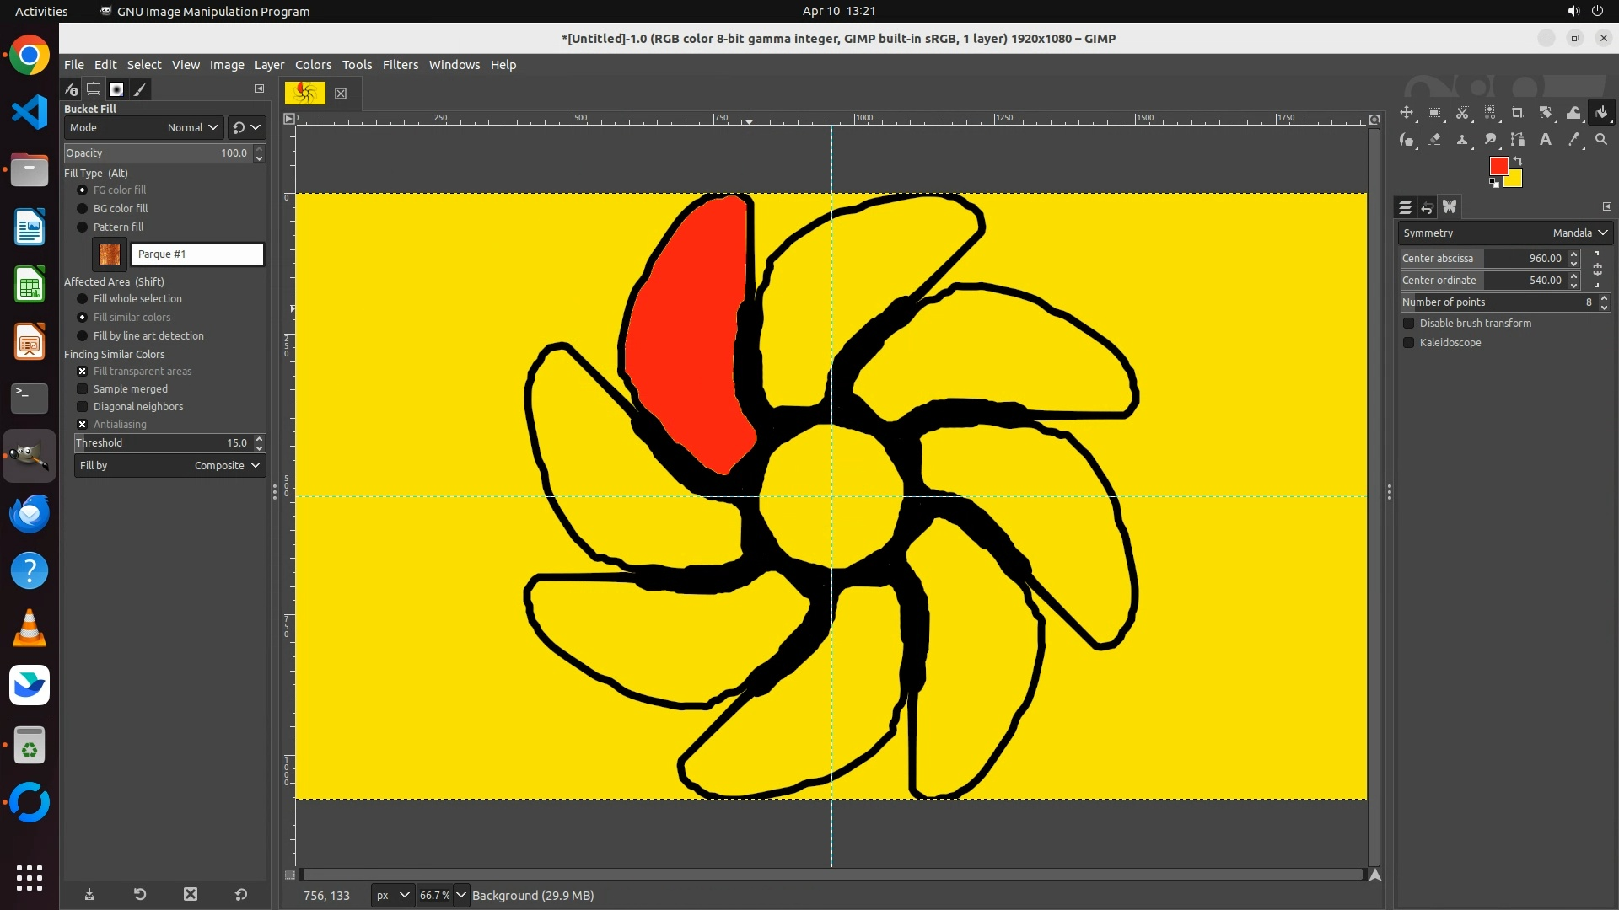
Task: Click the swap foreground/background colors arrow
Action: point(1518,160)
